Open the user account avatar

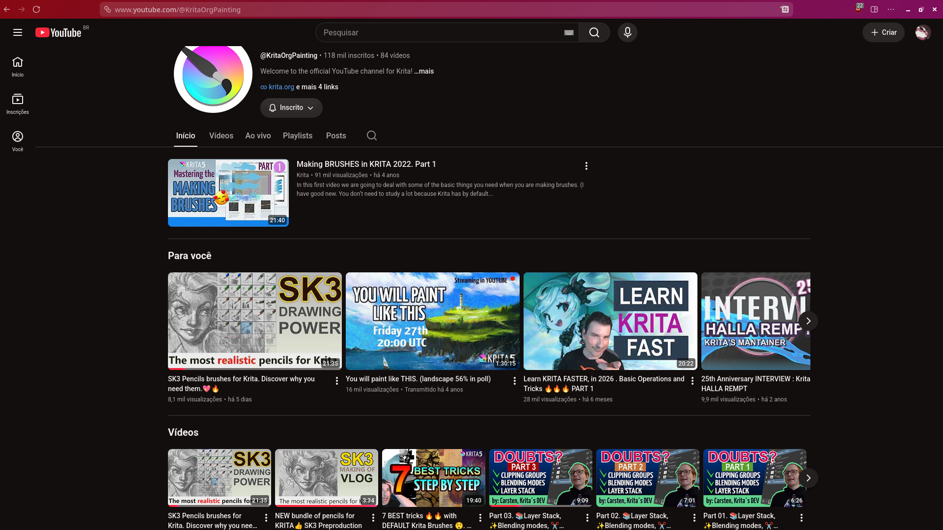923,32
